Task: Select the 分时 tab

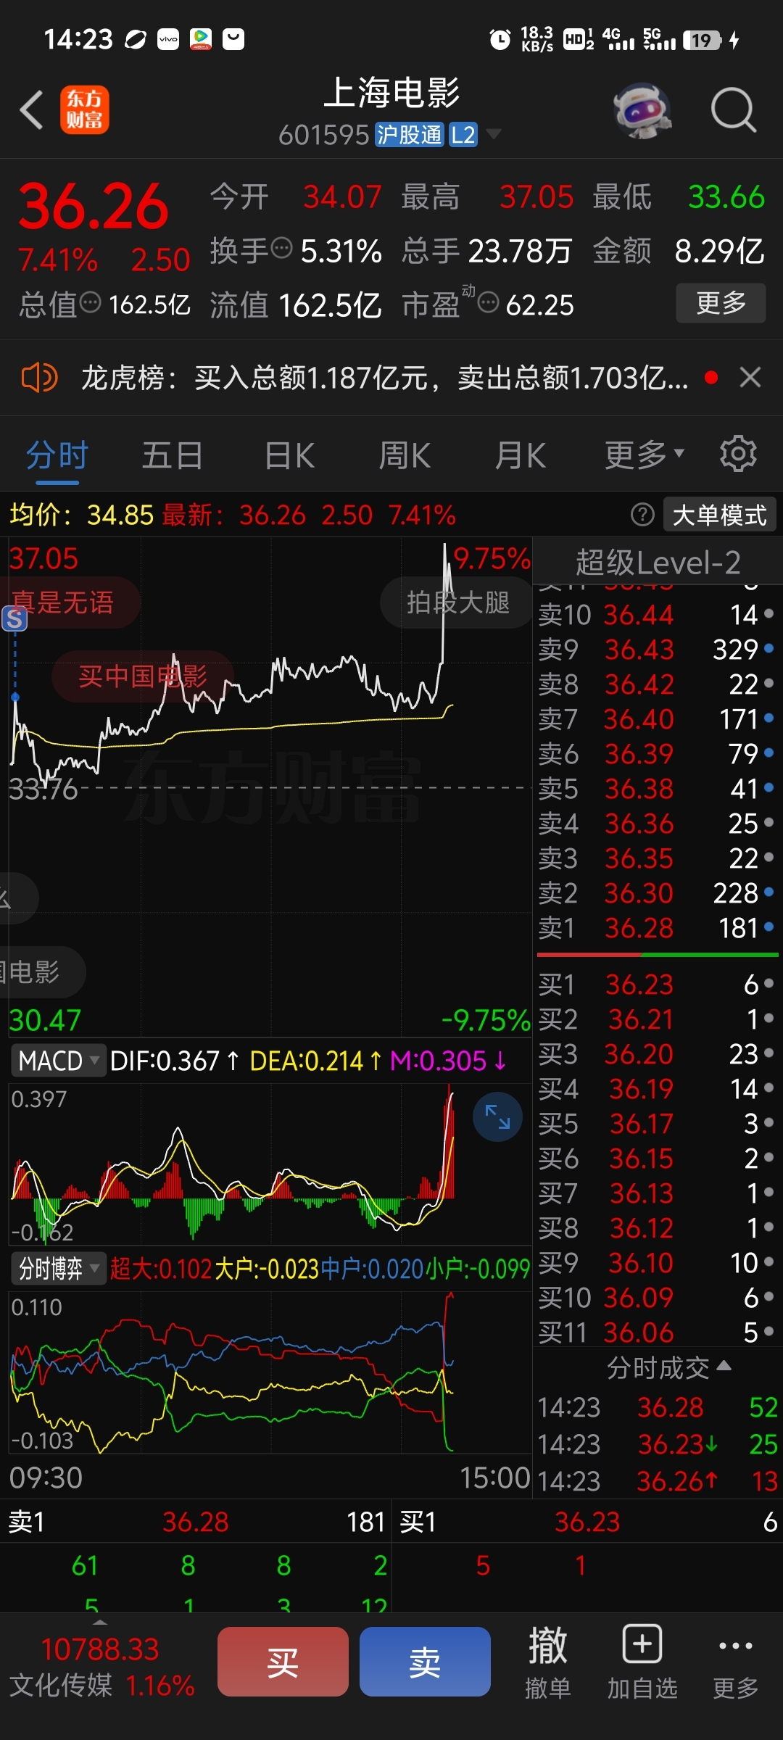Action: [x=57, y=456]
